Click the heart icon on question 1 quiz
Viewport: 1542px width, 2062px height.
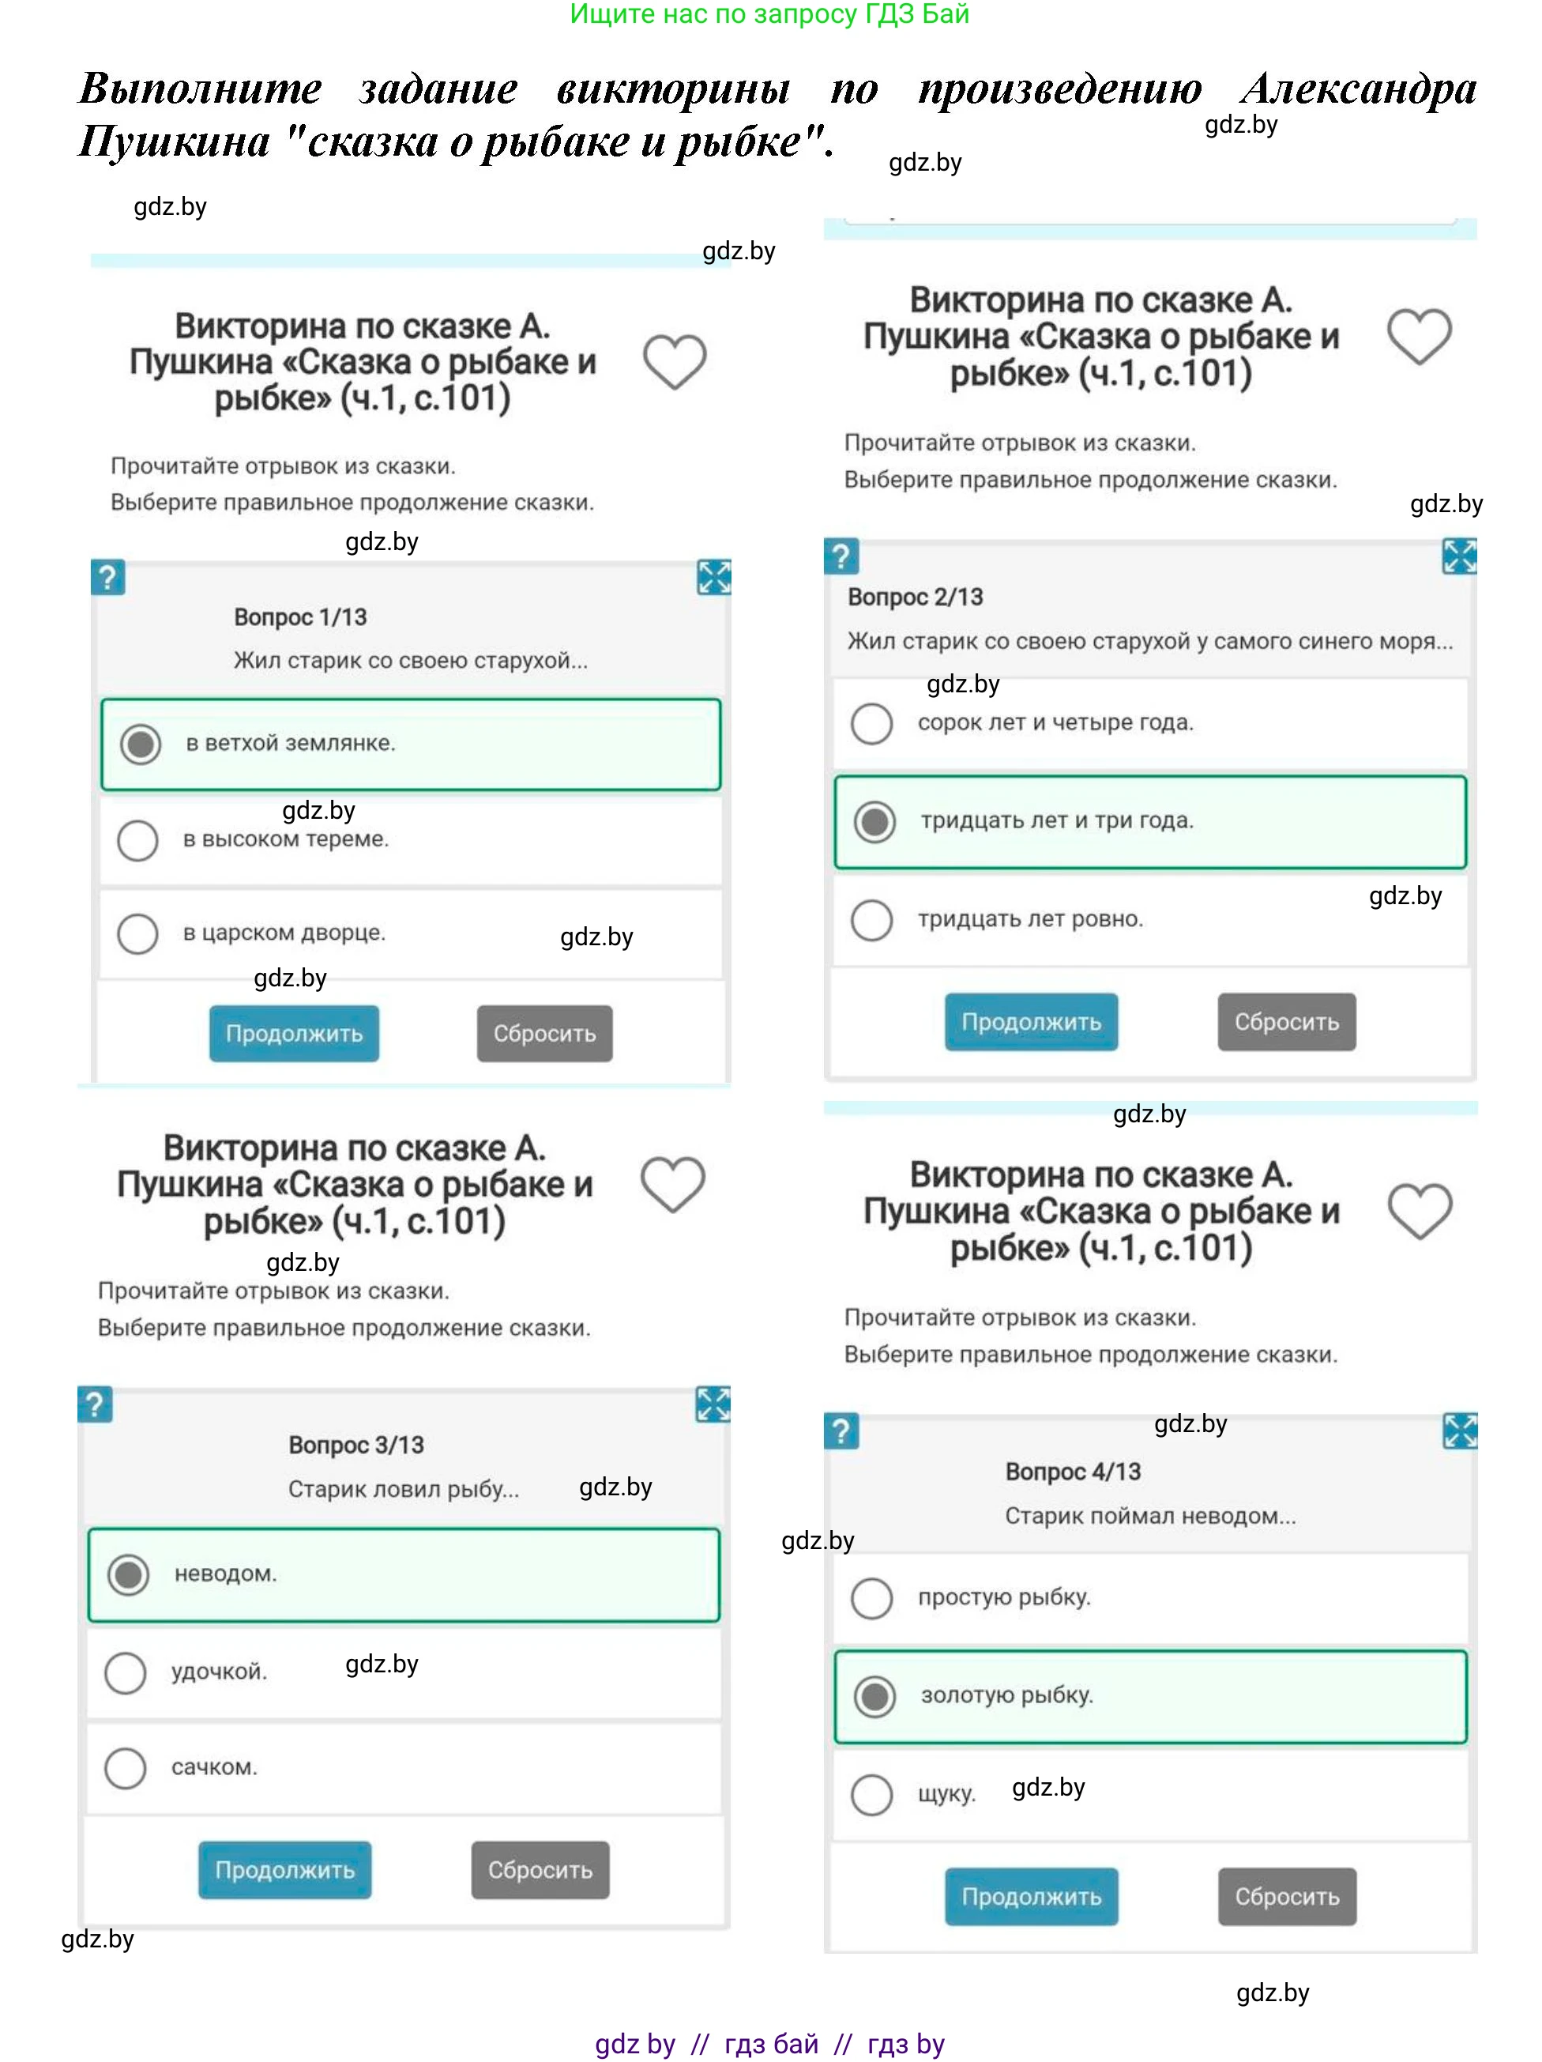click(x=675, y=360)
